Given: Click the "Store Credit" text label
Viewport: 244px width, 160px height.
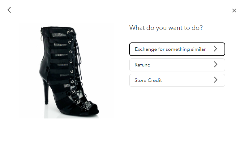Looking at the screenshot, I should [x=148, y=80].
